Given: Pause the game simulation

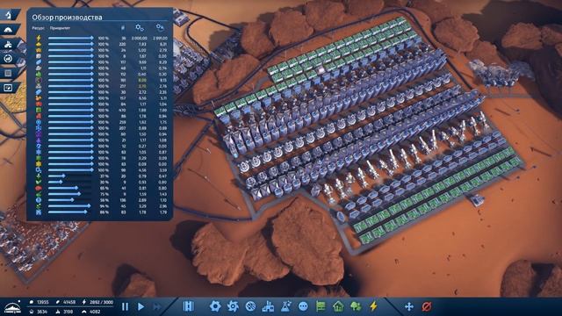Looking at the screenshot, I should (x=125, y=306).
